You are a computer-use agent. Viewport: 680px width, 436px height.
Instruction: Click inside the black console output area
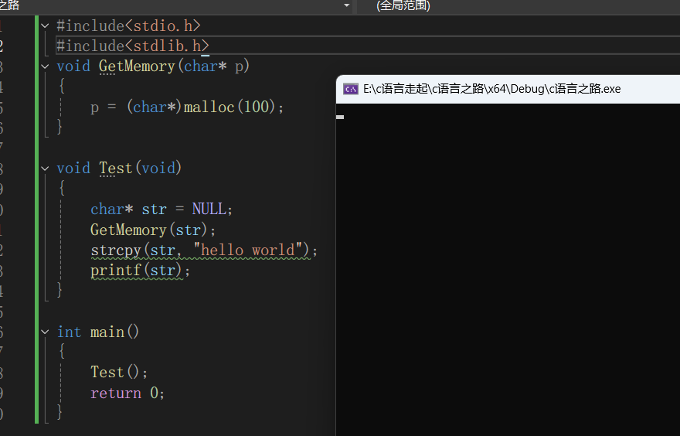[508, 269]
